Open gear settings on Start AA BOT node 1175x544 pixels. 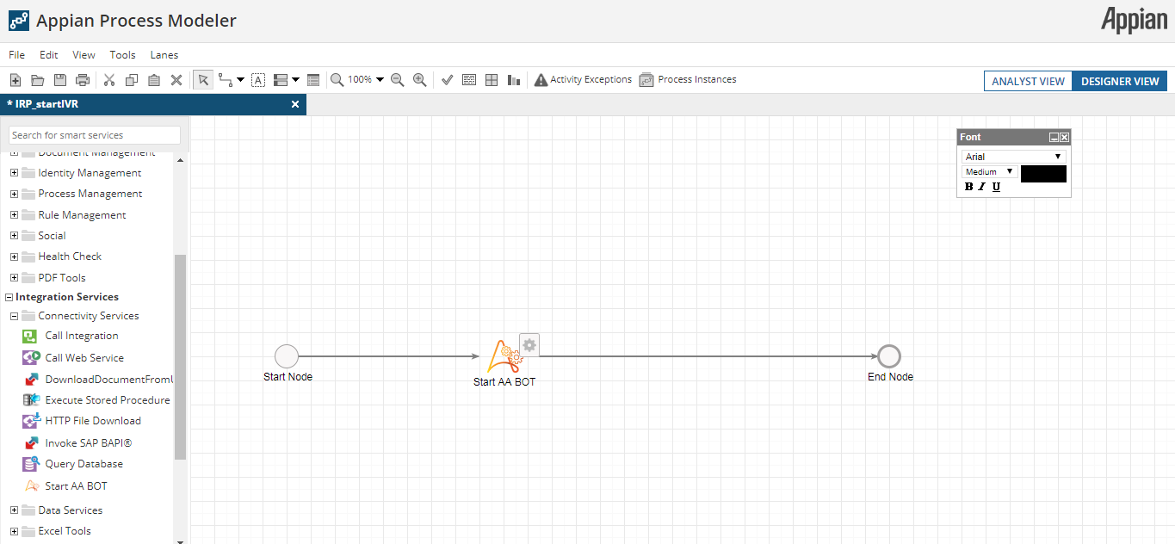529,345
